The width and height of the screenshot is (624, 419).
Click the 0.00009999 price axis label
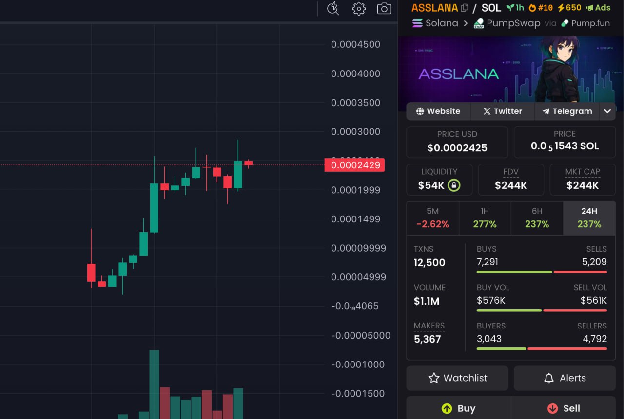click(358, 248)
